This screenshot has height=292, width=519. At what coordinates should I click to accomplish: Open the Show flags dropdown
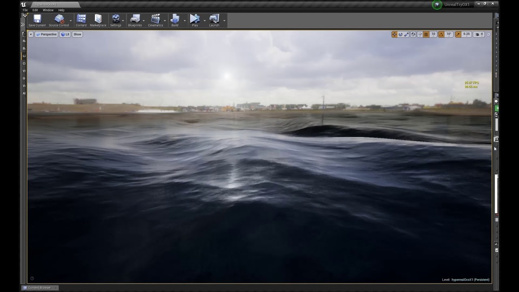point(77,34)
